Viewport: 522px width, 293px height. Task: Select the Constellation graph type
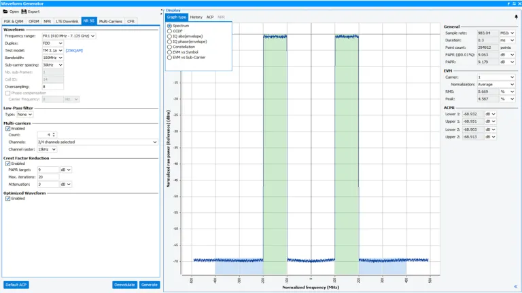coord(169,47)
